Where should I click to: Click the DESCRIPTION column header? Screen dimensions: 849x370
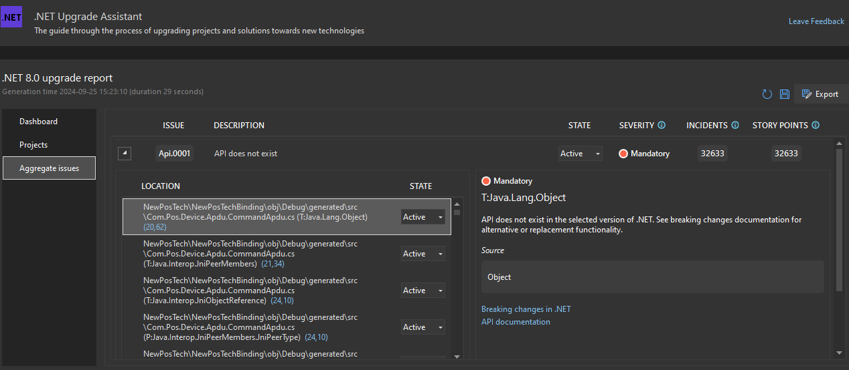coord(239,126)
